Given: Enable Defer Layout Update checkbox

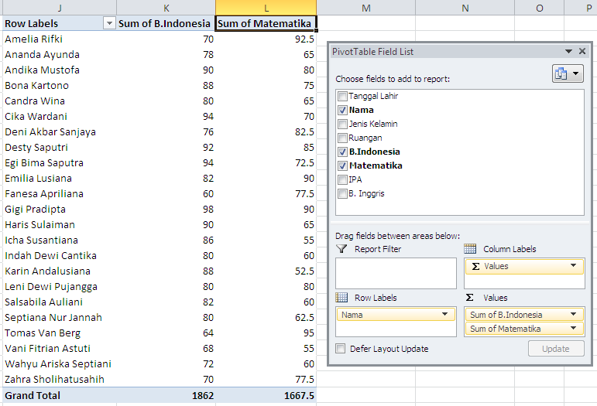Looking at the screenshot, I should tap(341, 349).
